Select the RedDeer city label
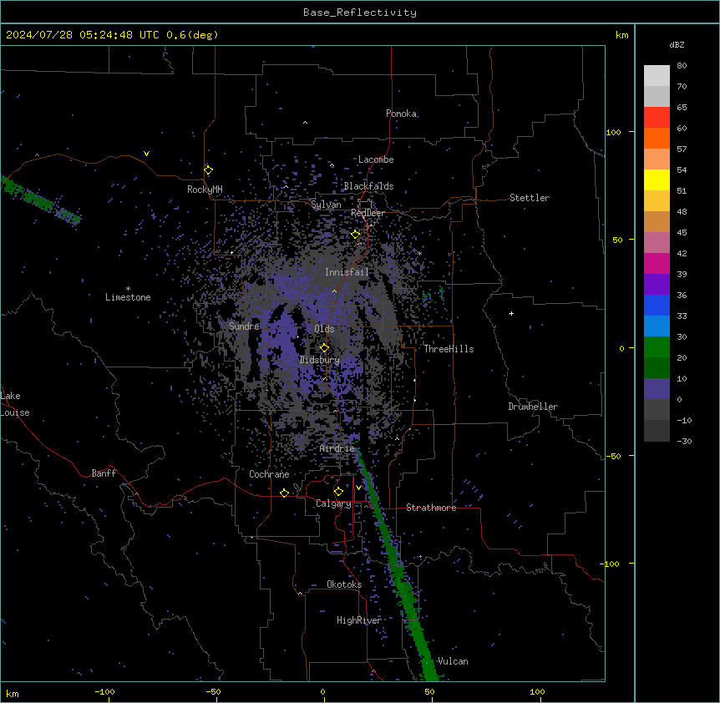720x703 pixels. click(368, 213)
